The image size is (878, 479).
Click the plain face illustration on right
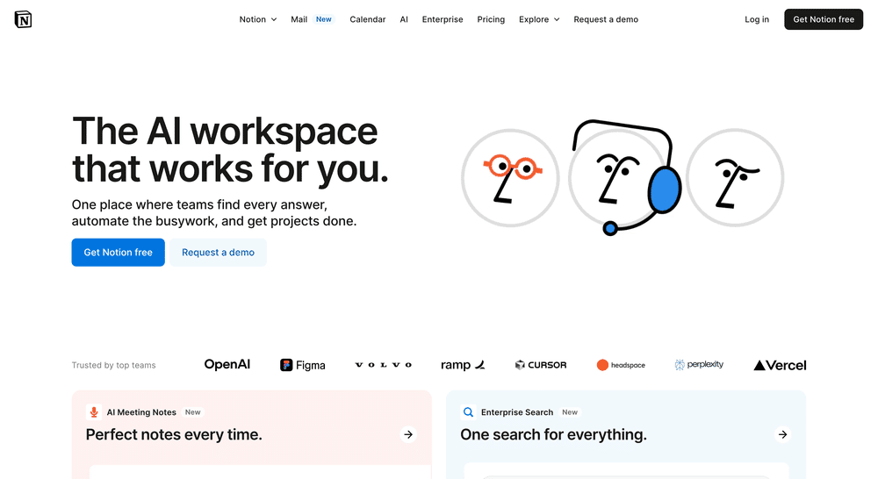point(735,178)
